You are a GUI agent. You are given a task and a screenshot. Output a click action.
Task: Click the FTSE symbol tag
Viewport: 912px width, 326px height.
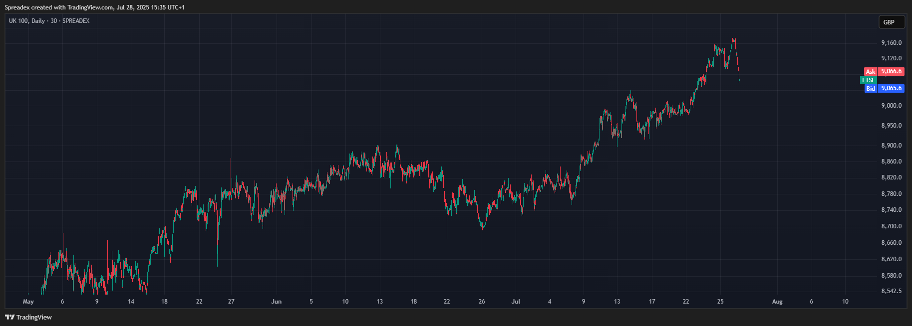coord(869,80)
